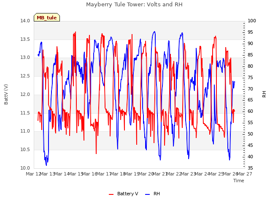The image size is (270, 202).
Task: Click the 55 right axis tick label
Action: click(250, 122)
